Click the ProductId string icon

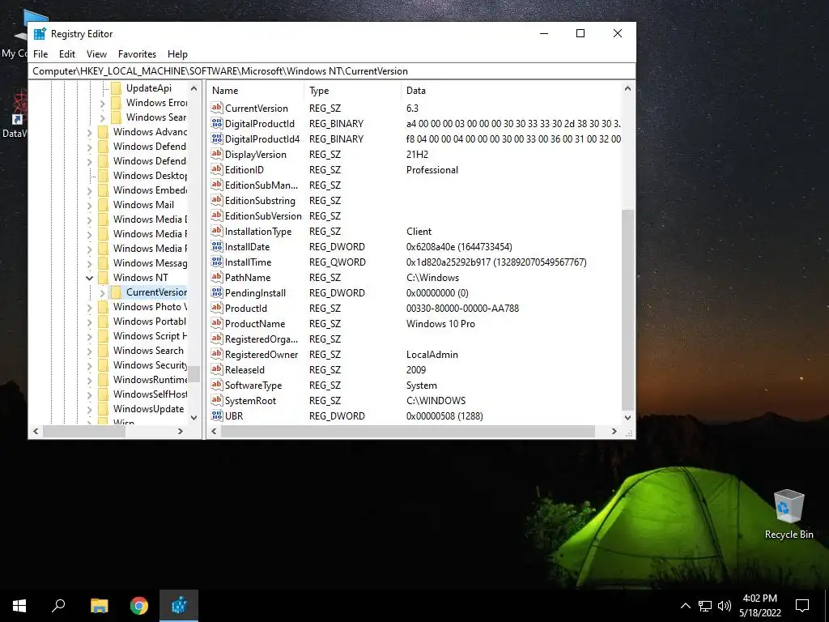pyautogui.click(x=217, y=308)
